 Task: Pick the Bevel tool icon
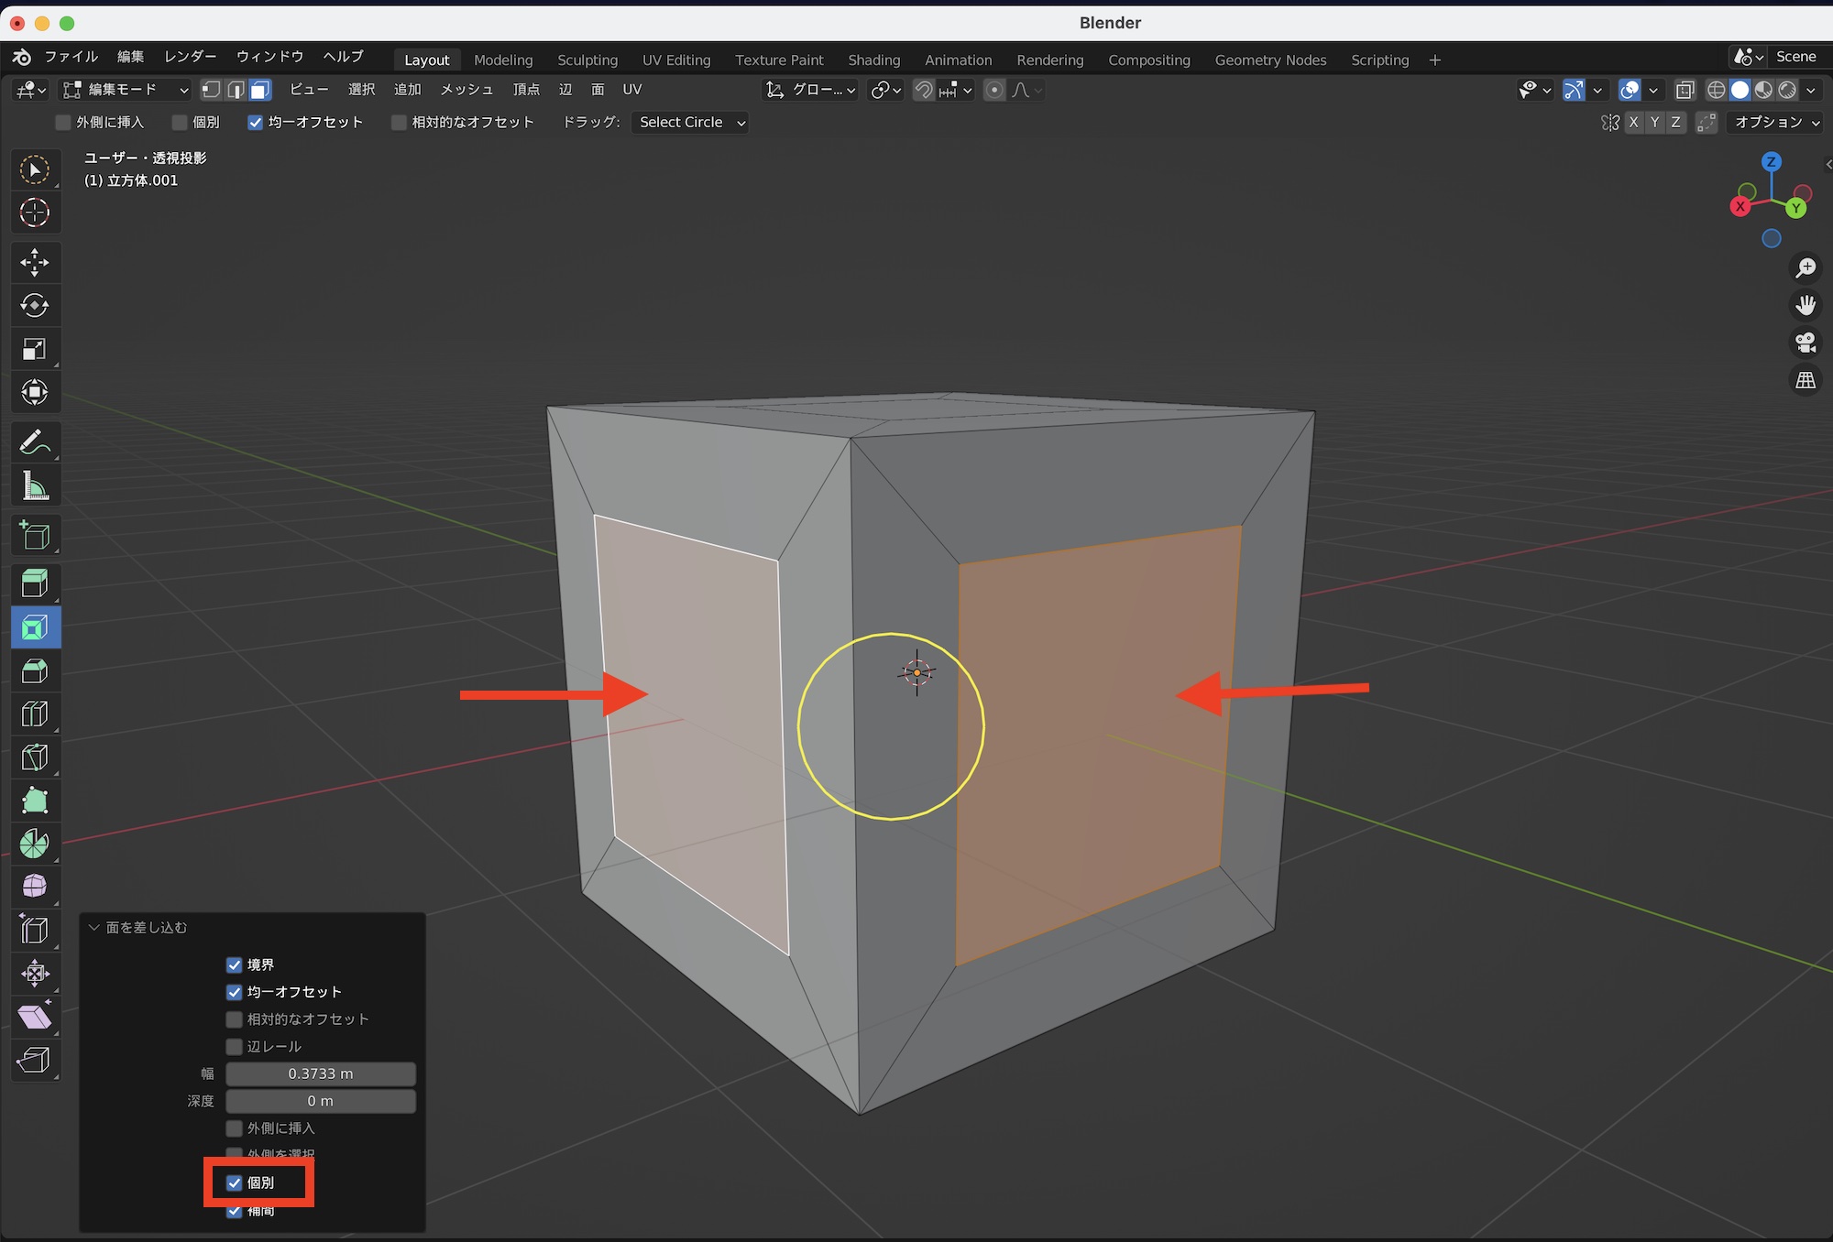pyautogui.click(x=35, y=670)
